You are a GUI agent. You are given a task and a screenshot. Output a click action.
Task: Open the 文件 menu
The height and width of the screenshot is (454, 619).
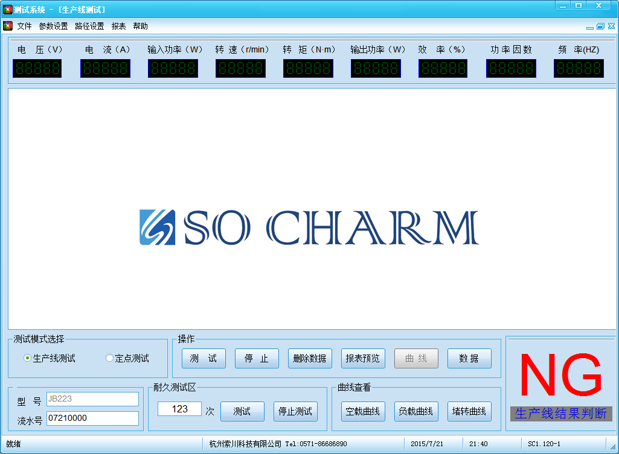24,26
